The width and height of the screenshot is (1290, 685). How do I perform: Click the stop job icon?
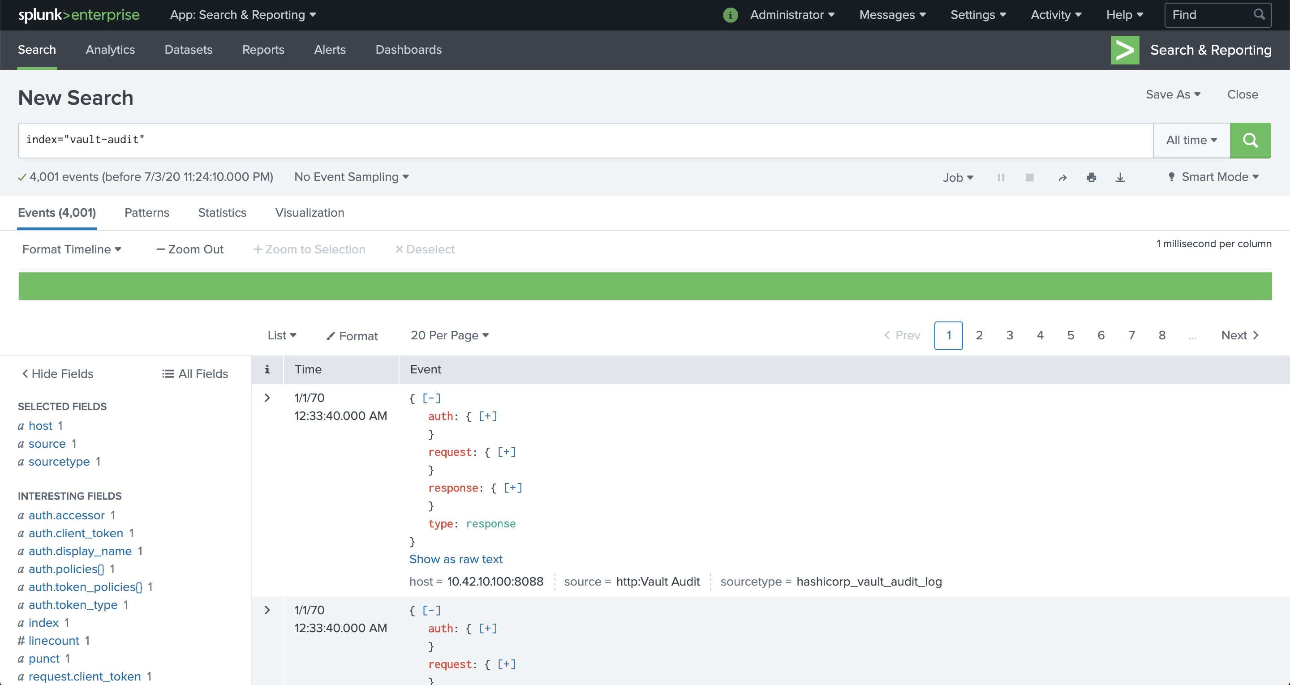[x=1029, y=176]
